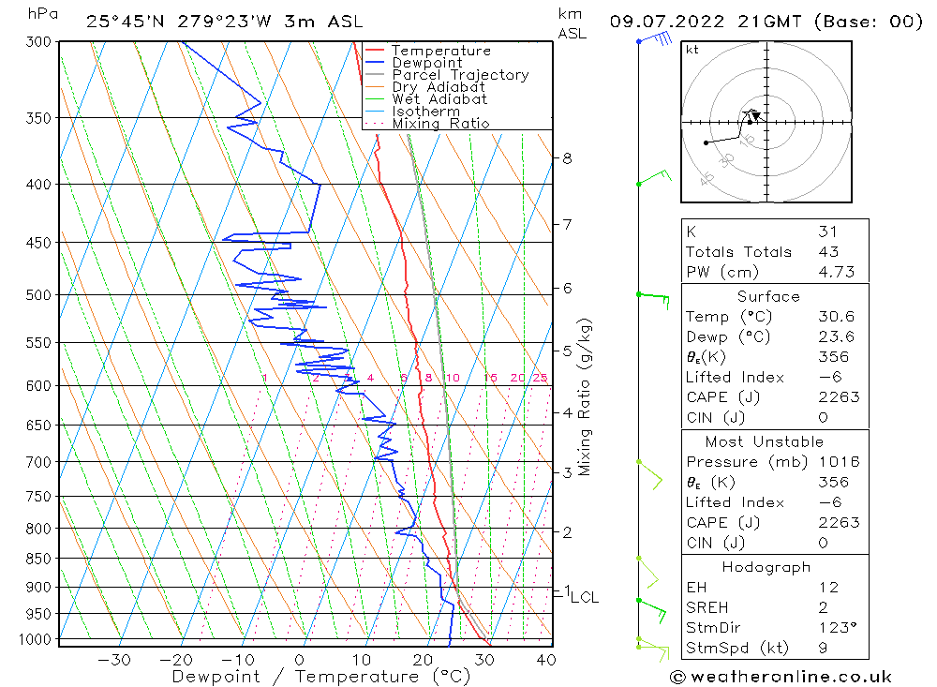The width and height of the screenshot is (937, 687).
Task: Click the −30 temperature axis label
Action: click(x=114, y=660)
